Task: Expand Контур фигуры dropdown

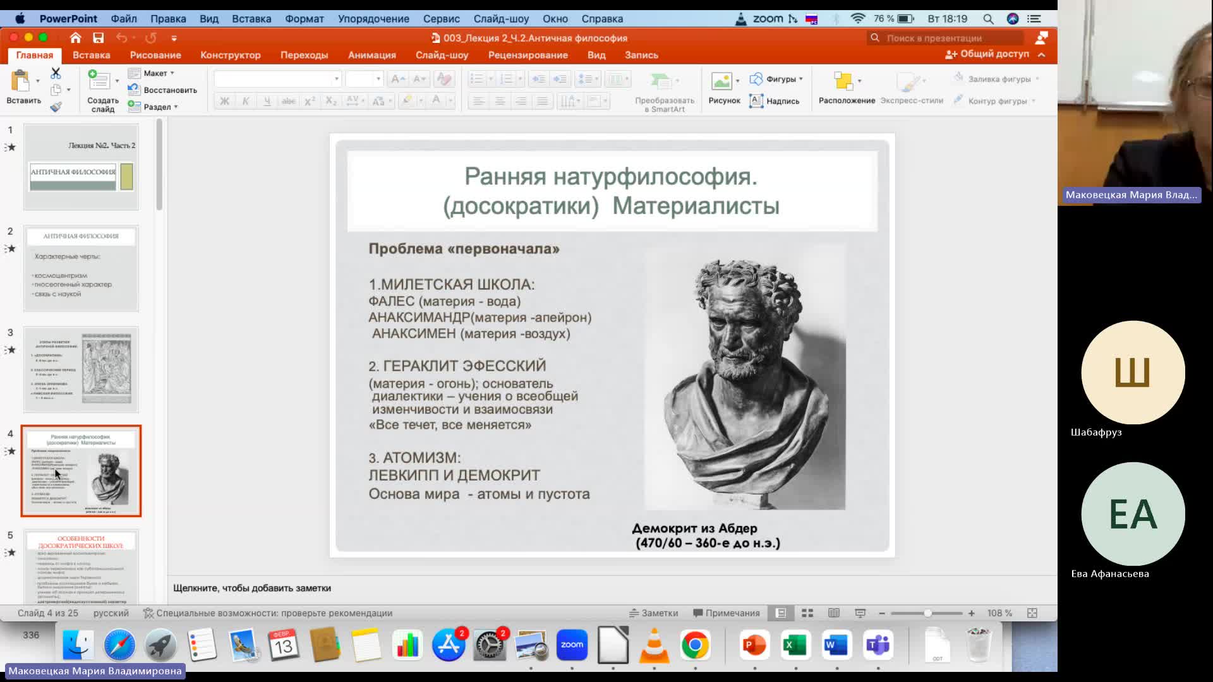Action: click(1034, 101)
